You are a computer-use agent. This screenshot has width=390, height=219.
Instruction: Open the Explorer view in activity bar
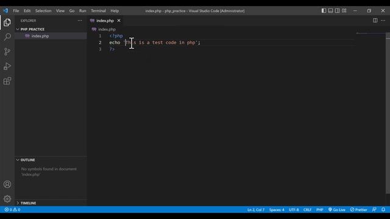click(7, 23)
